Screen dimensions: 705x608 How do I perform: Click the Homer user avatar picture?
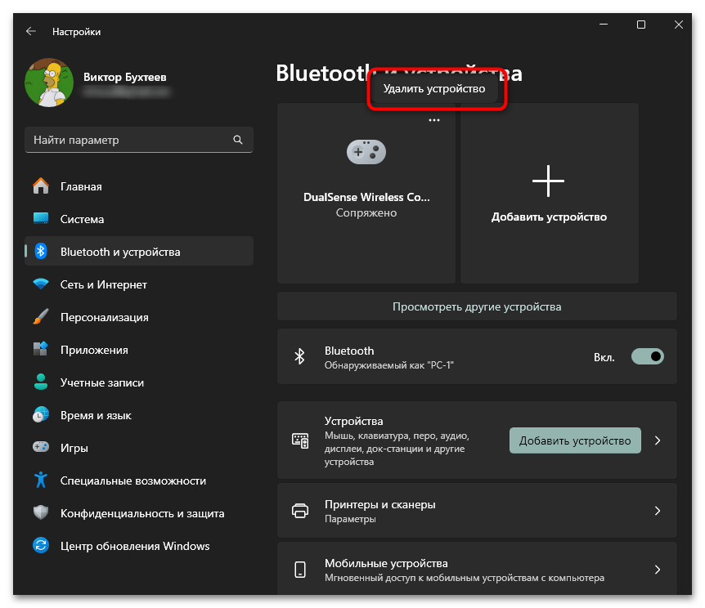click(x=49, y=83)
